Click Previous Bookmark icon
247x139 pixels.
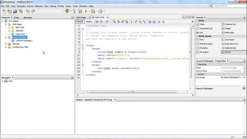click(x=136, y=22)
